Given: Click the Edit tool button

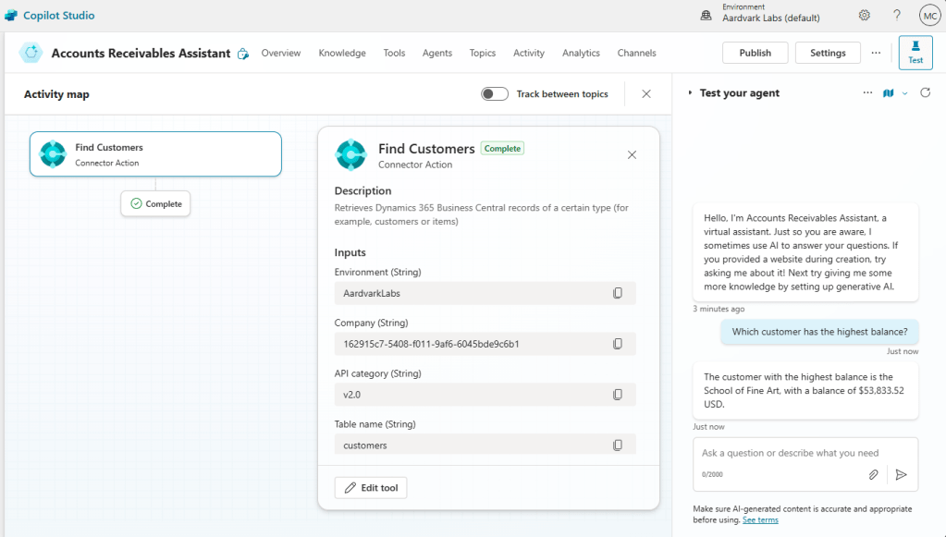Looking at the screenshot, I should coord(371,487).
